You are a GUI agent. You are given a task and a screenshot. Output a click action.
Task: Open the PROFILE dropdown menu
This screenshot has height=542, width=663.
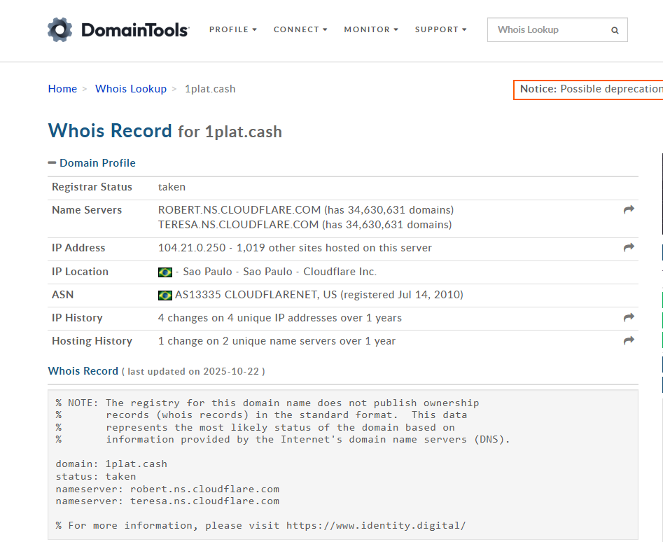[233, 29]
